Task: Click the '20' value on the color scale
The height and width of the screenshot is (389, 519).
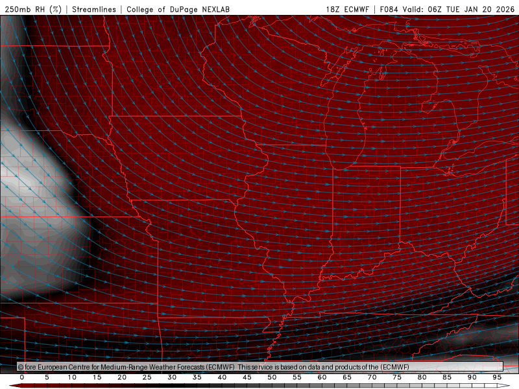Action: 122,377
